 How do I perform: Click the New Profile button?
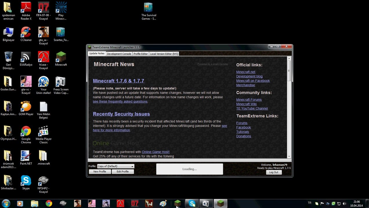tap(100, 172)
